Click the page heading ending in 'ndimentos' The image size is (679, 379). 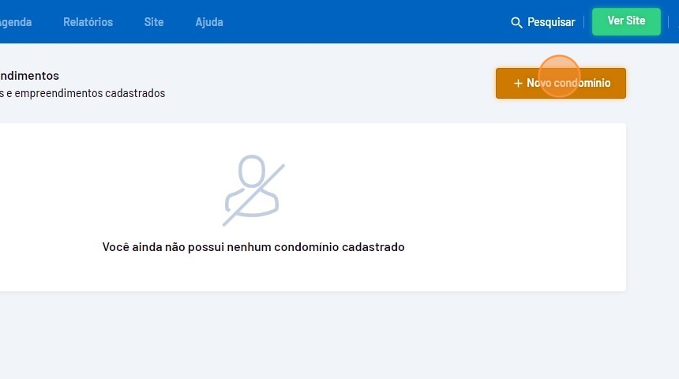click(x=29, y=75)
